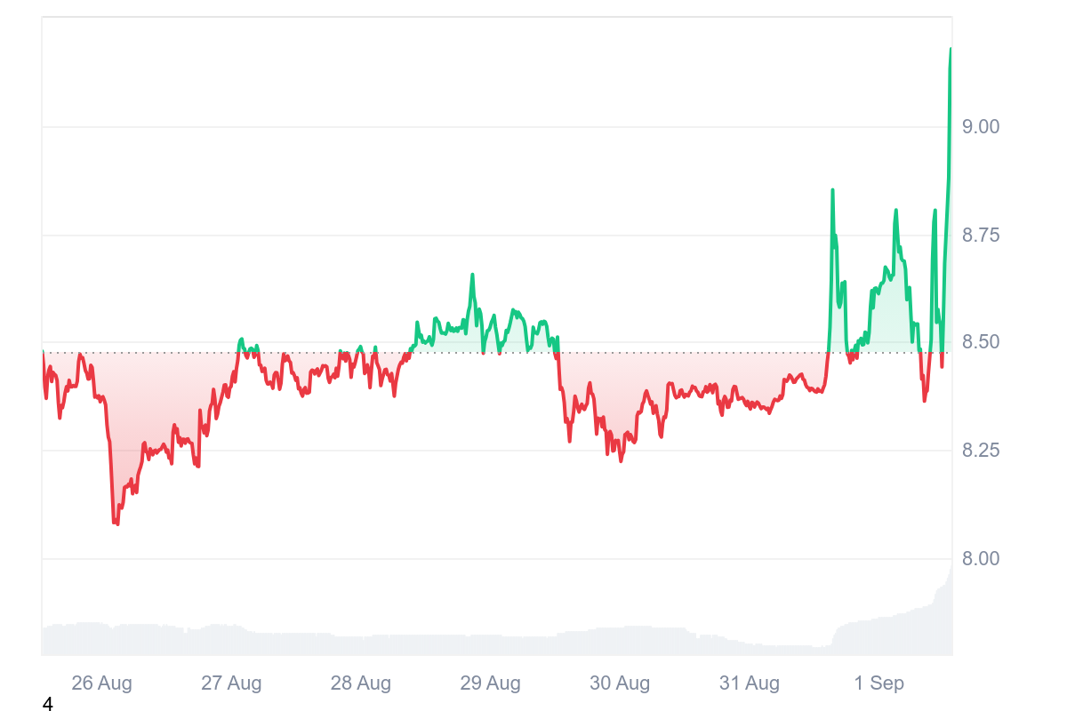1067x711 pixels.
Task: Select the 30 Aug date label
Action: [620, 683]
